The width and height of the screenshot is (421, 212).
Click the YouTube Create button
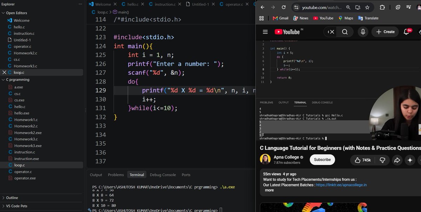pyautogui.click(x=386, y=32)
